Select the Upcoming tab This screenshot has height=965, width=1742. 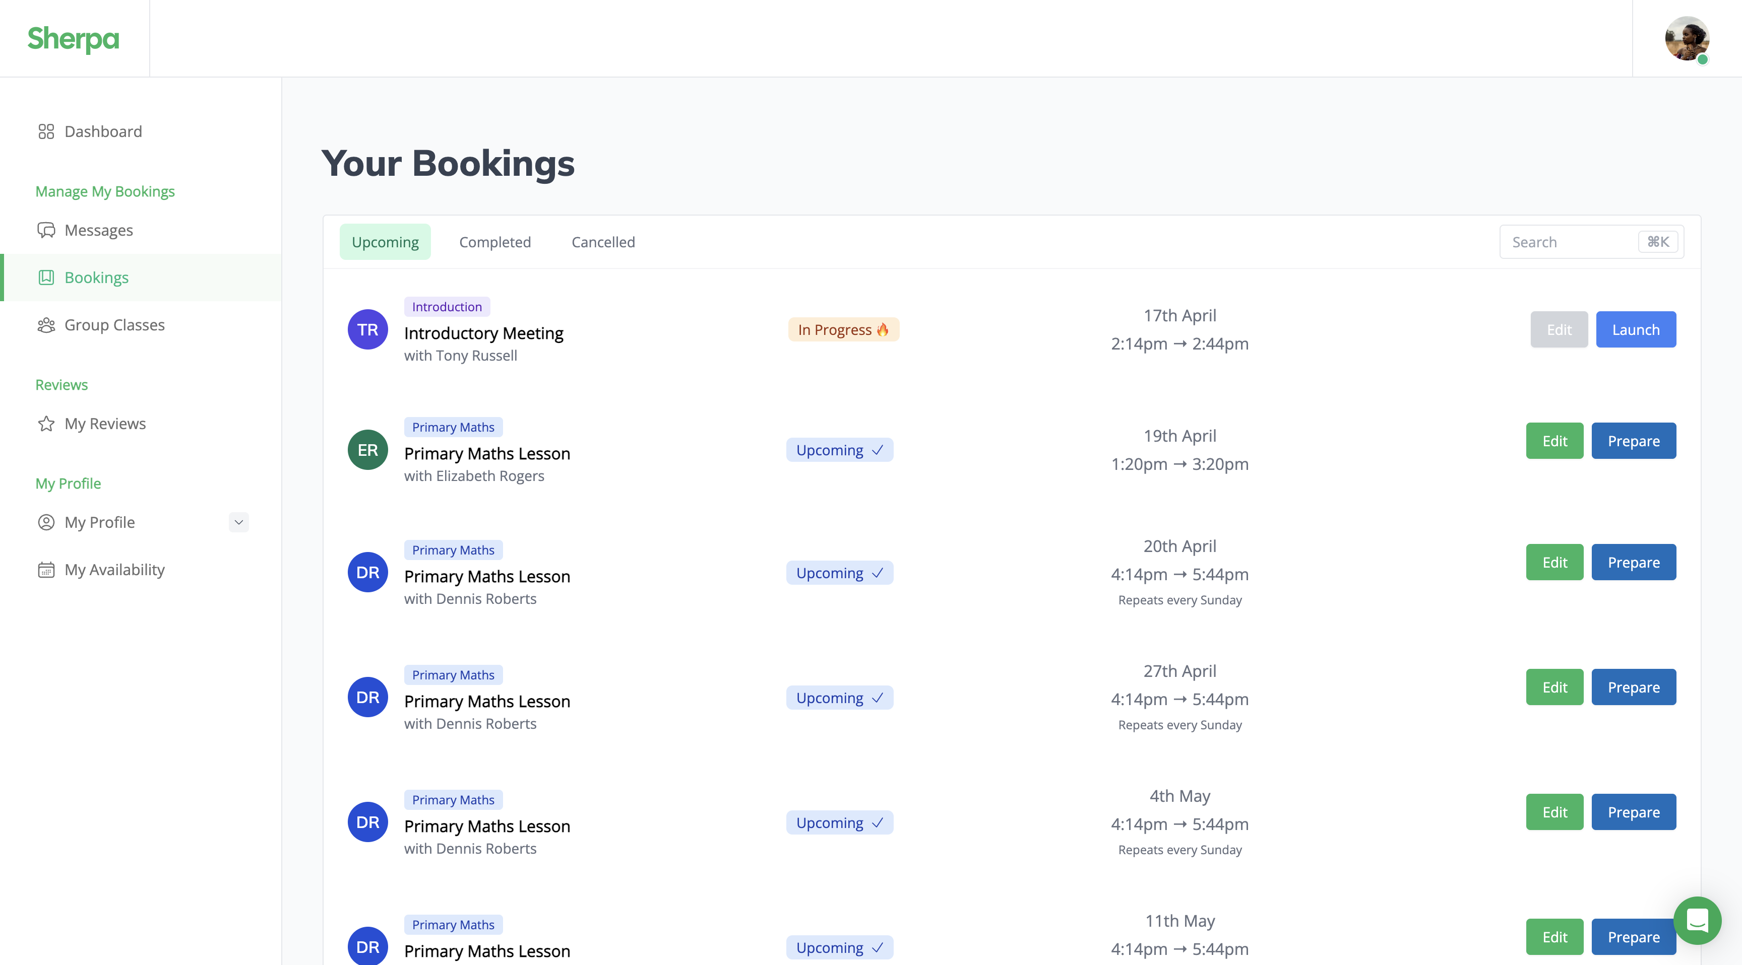[385, 242]
